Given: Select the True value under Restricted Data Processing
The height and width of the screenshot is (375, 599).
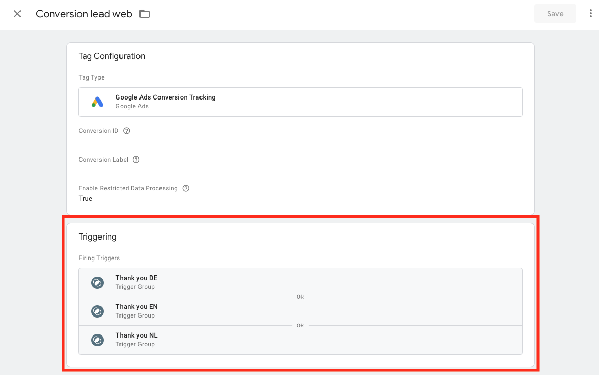Looking at the screenshot, I should [86, 199].
